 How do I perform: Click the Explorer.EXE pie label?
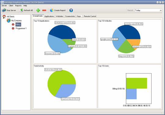click(77, 46)
